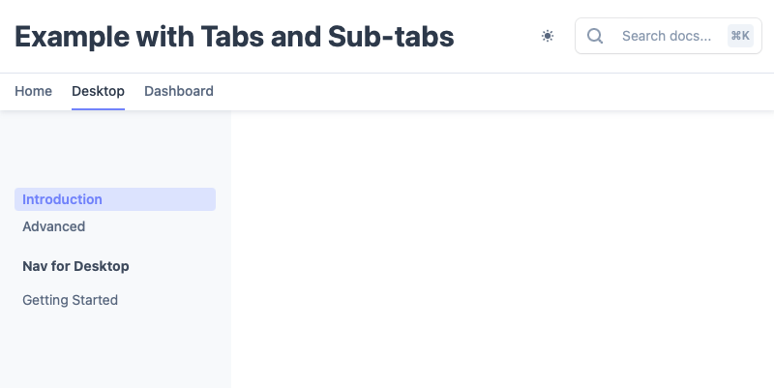Select the Desktop tab
Screen dimensions: 774x388
[98, 91]
